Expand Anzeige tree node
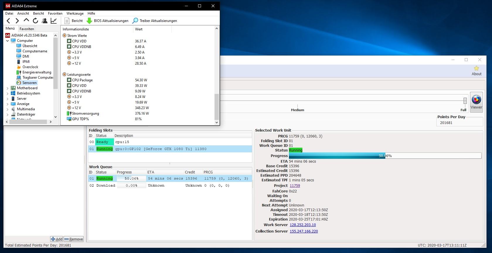 pyautogui.click(x=8, y=104)
